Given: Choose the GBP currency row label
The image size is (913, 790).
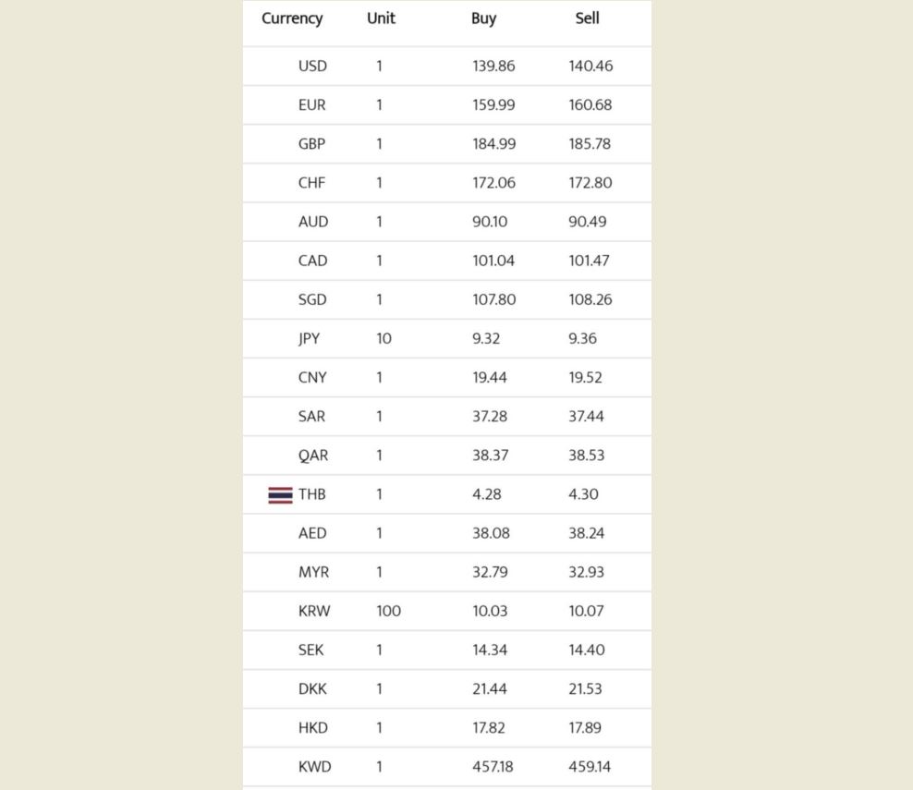Looking at the screenshot, I should pos(312,144).
